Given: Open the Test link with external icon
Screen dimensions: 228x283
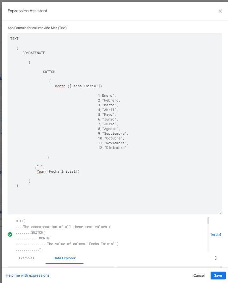Looking at the screenshot, I should [x=216, y=234].
